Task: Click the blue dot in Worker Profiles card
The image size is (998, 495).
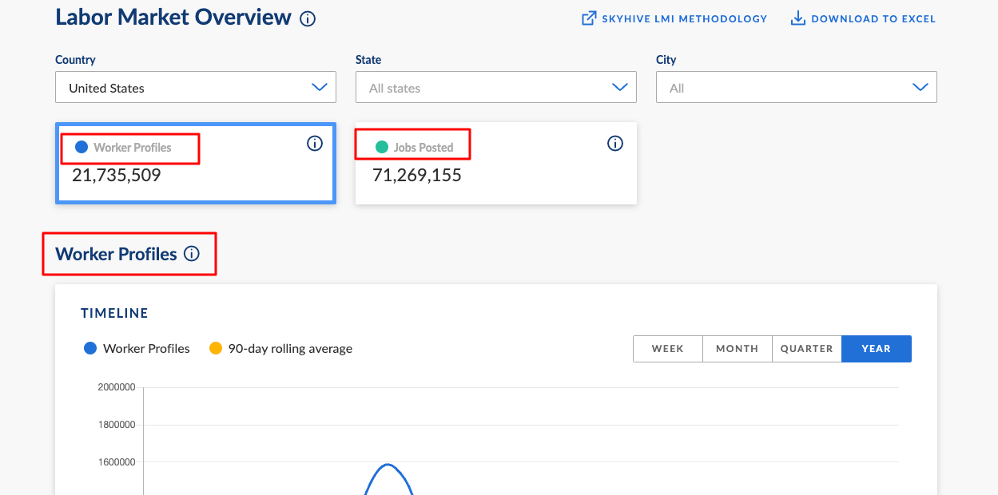Action: [x=82, y=147]
